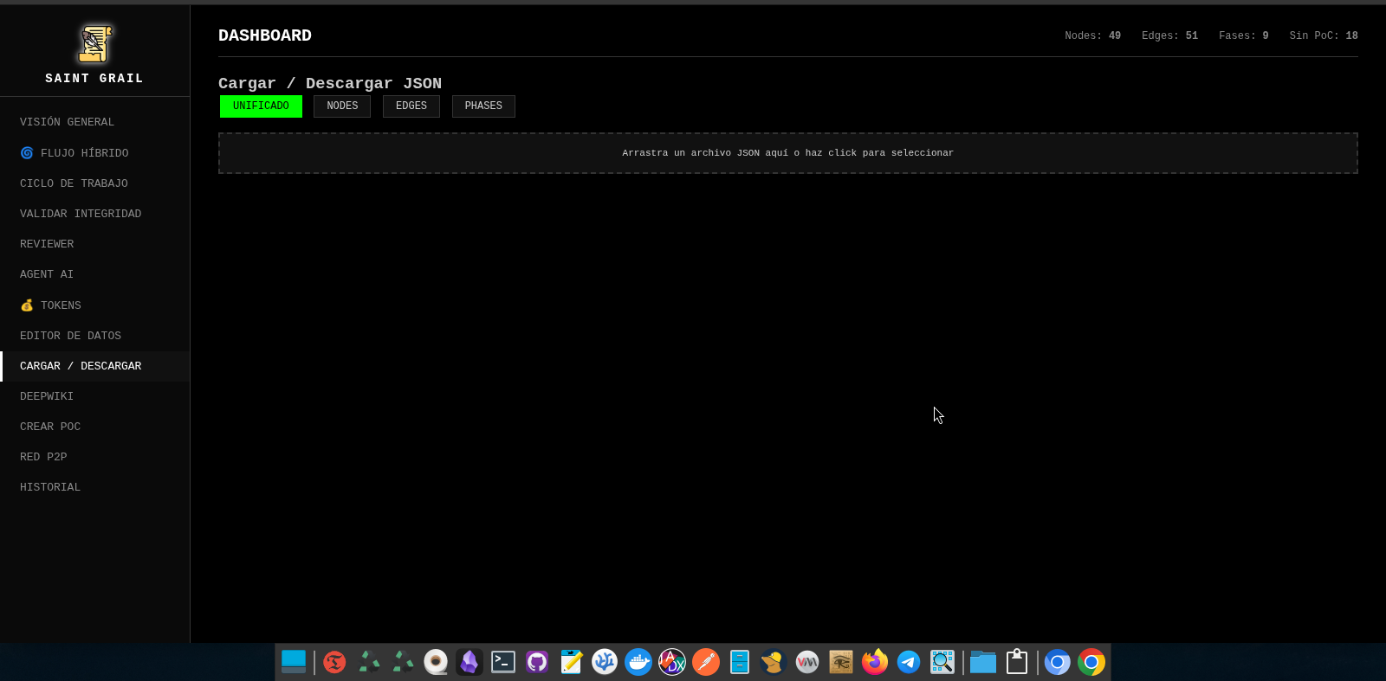Switch to the EDGES tab
Image resolution: width=1386 pixels, height=681 pixels.
pyautogui.click(x=411, y=106)
